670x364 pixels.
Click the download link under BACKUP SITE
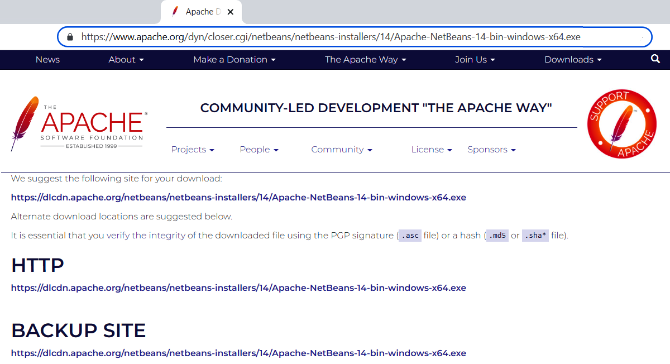(x=238, y=353)
